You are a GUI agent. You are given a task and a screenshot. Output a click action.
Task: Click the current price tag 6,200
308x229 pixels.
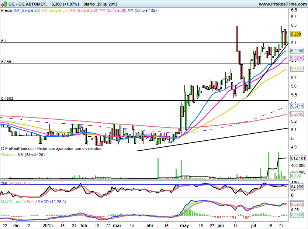tap(297, 34)
